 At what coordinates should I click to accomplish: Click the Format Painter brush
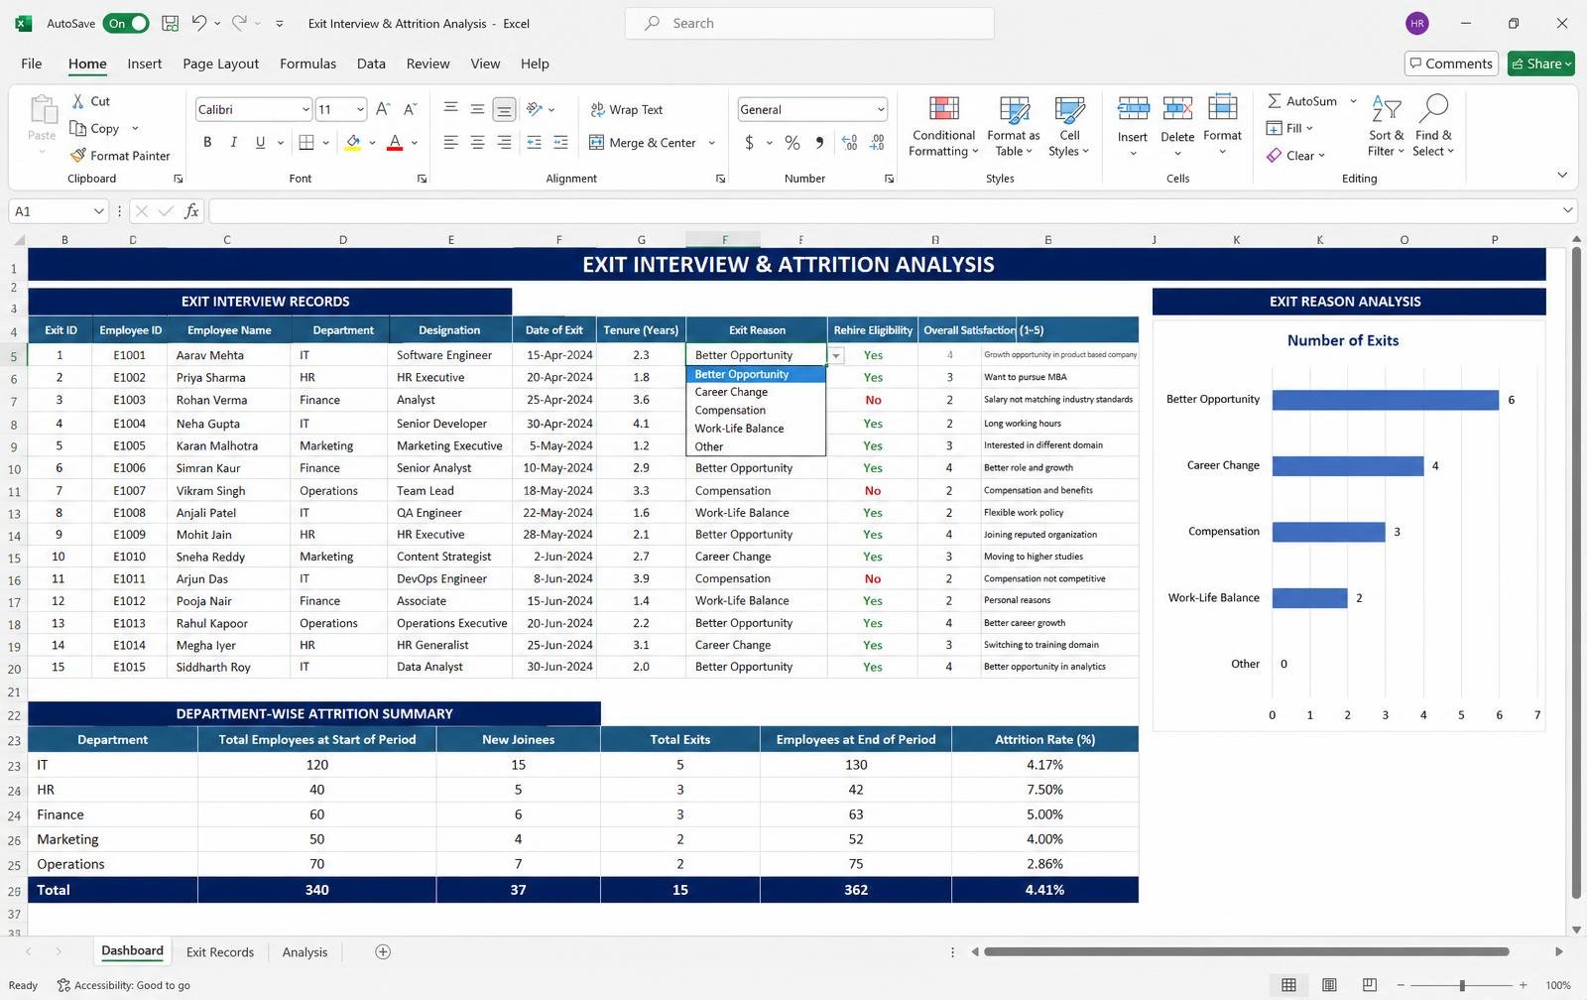[78, 156]
